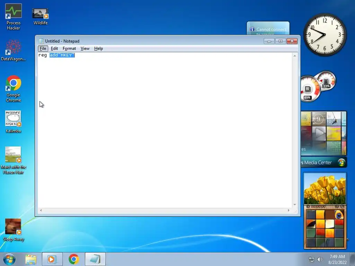The height and width of the screenshot is (266, 355).
Task: Open the Wildlife video icon
Action: [41, 16]
